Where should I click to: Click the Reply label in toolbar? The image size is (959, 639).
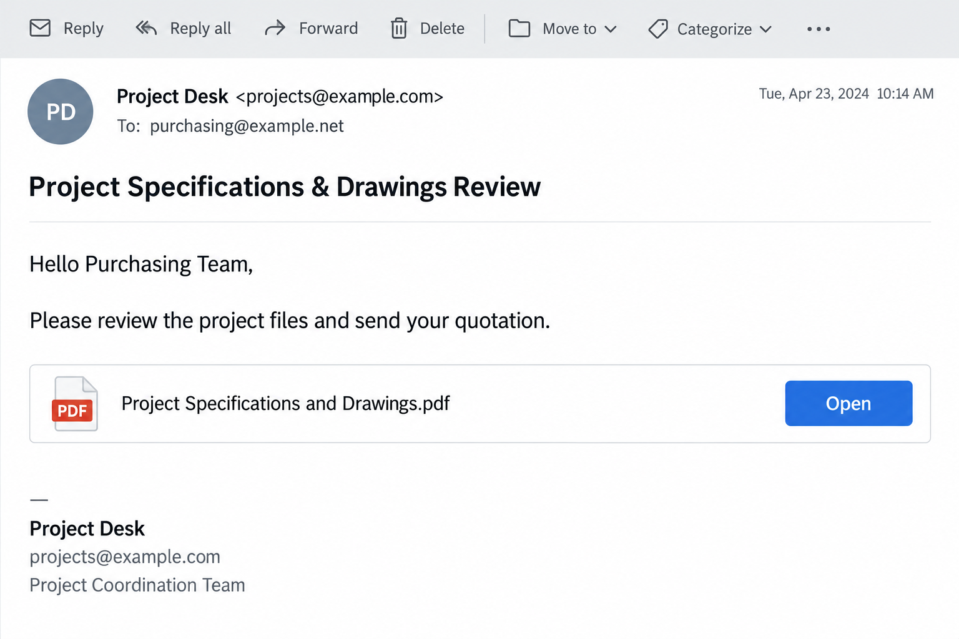pos(84,29)
